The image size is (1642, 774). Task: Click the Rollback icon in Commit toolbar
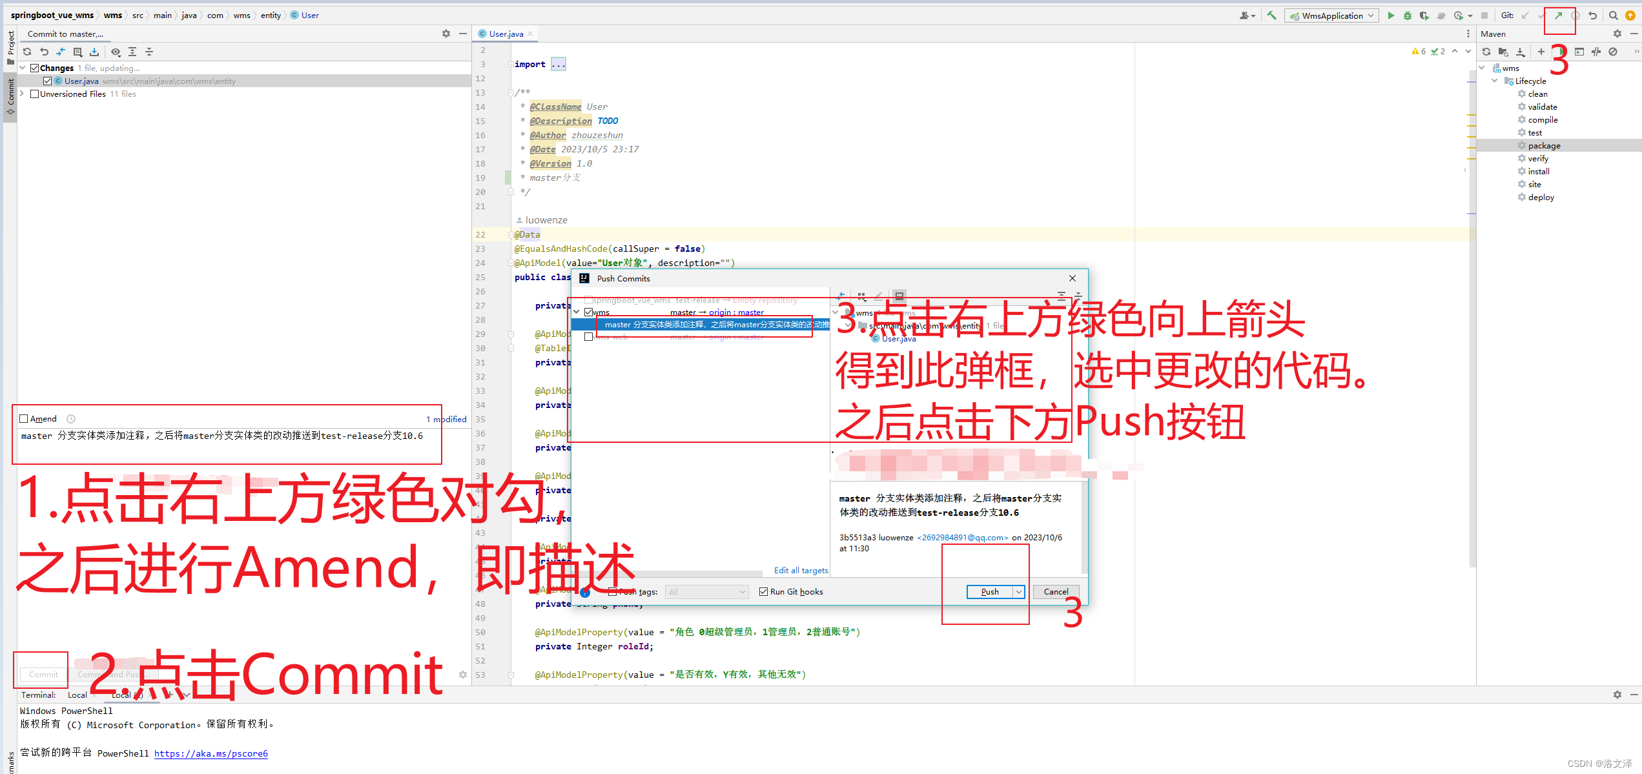pos(44,52)
